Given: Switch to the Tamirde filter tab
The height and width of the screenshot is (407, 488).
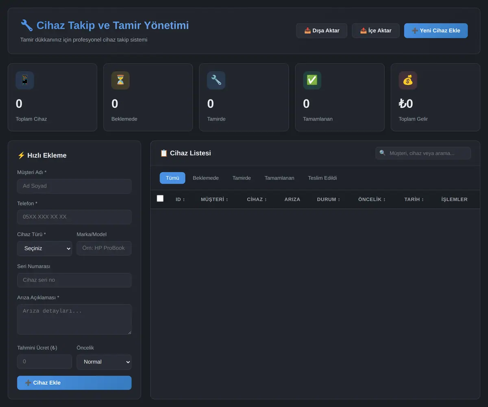Looking at the screenshot, I should coord(242,178).
